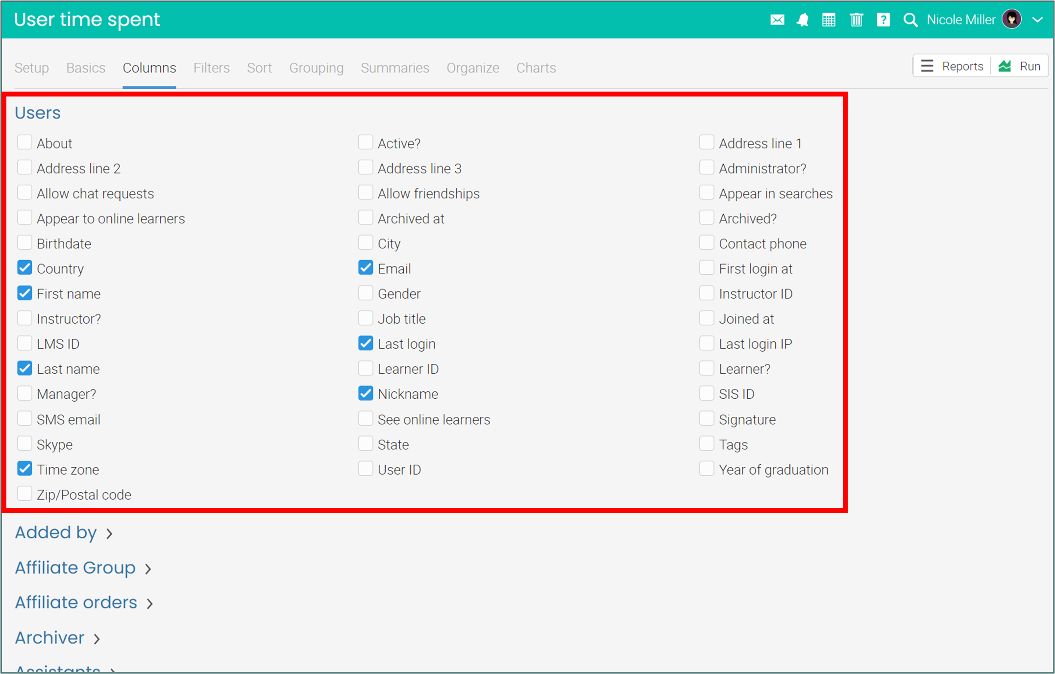The width and height of the screenshot is (1055, 674).
Task: Click the search magnifier icon
Action: coord(910,20)
